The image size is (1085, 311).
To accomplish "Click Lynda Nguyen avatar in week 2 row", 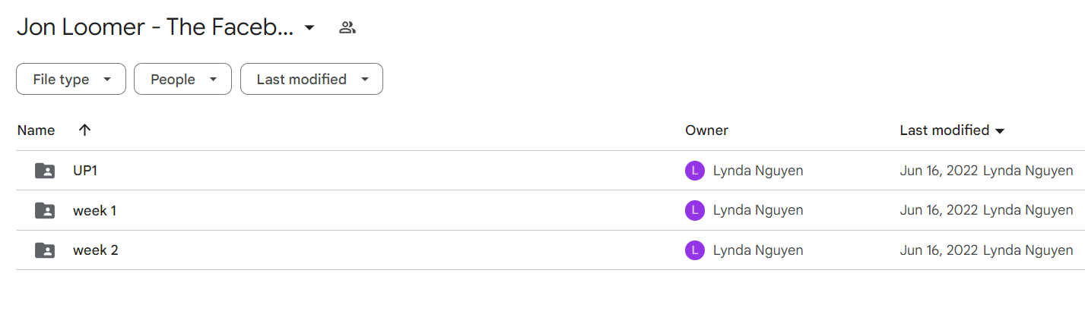I will tap(695, 250).
